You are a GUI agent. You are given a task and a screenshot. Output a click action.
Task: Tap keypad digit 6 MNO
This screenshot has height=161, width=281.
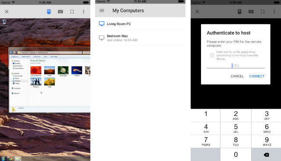click(x=267, y=129)
